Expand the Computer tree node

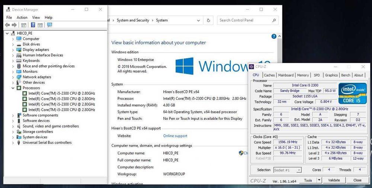[13, 39]
